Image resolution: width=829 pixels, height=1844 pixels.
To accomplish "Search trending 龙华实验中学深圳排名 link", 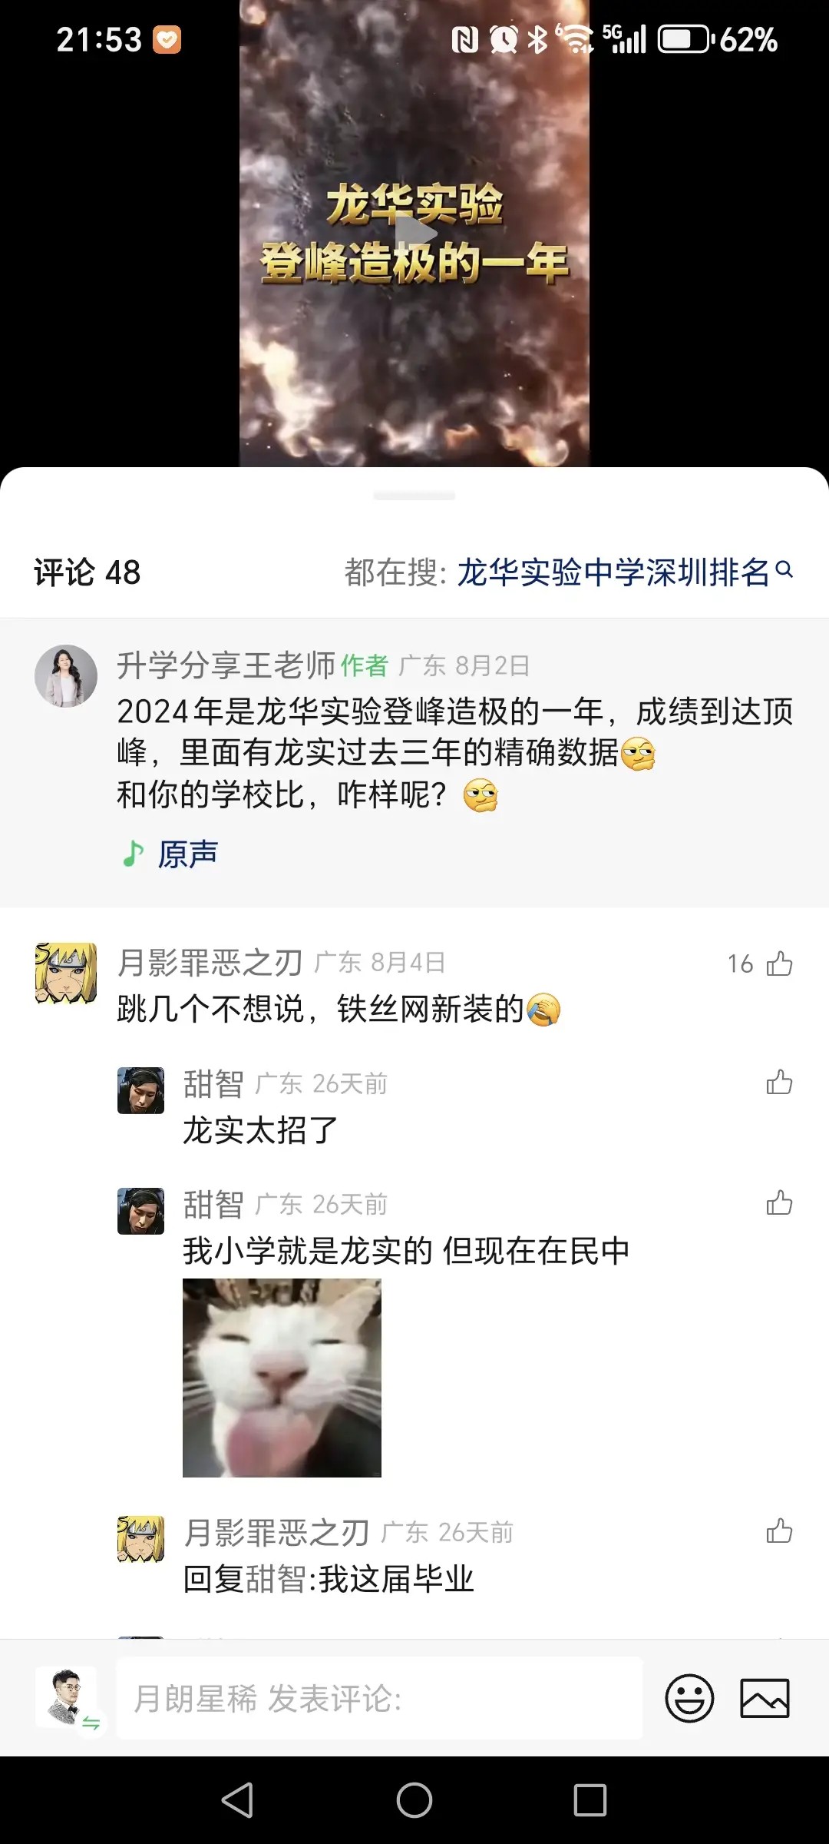I will tap(613, 572).
